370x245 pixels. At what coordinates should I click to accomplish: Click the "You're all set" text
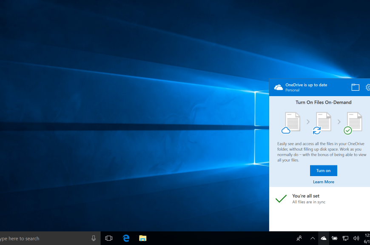306,196
